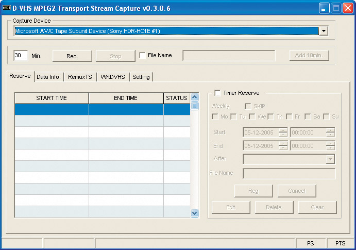Click the scrollbar down arrow in the reserve list
The height and width of the screenshot is (250, 356).
pyautogui.click(x=195, y=212)
